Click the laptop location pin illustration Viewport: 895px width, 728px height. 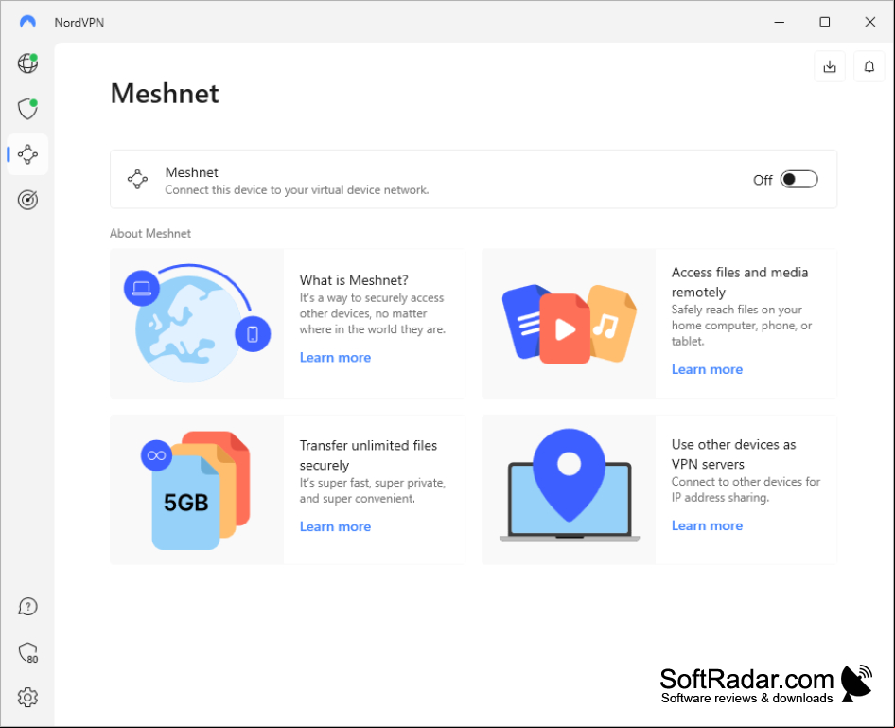(569, 489)
